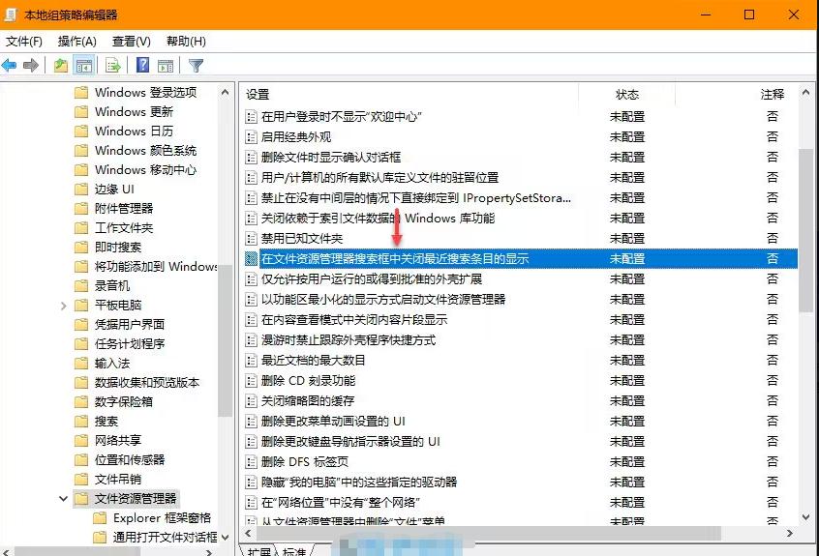819x556 pixels.
Task: Select Windows 登录选项 folder
Action: coord(146,92)
